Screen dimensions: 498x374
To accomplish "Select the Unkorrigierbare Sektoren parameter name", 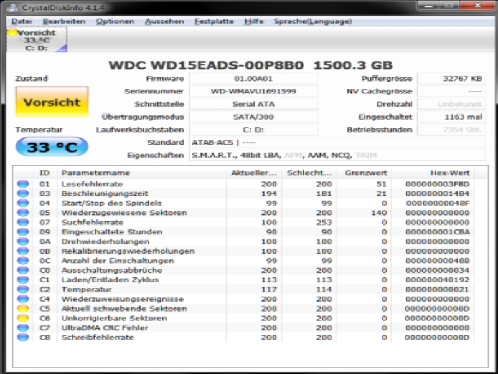I will (x=115, y=318).
